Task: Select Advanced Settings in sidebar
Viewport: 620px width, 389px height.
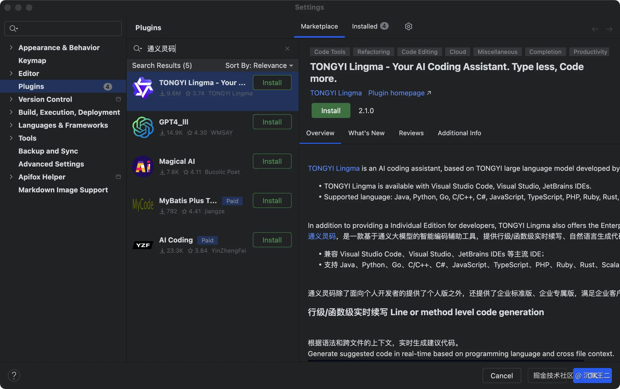Action: [51, 164]
